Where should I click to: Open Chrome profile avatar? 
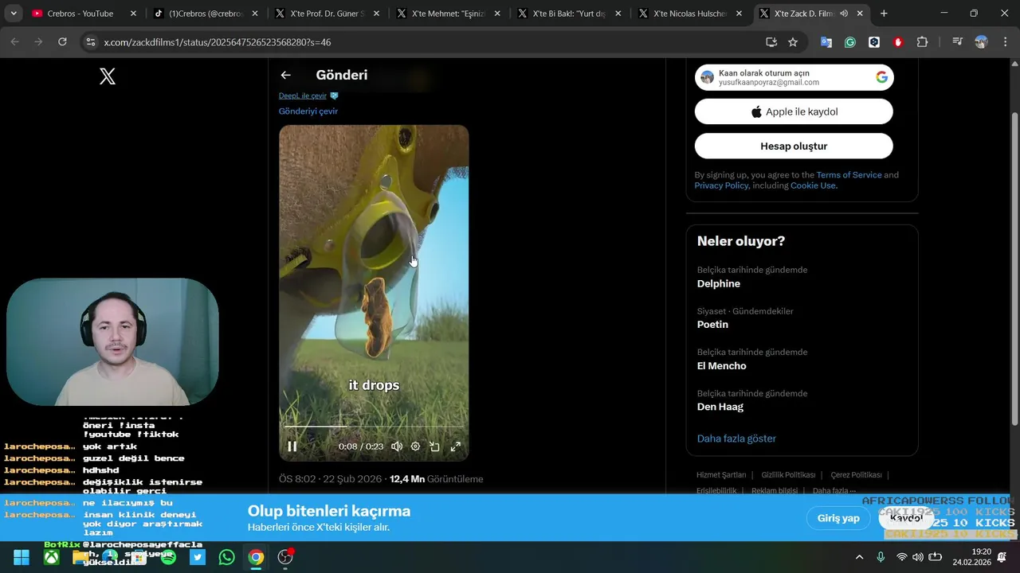tap(981, 42)
